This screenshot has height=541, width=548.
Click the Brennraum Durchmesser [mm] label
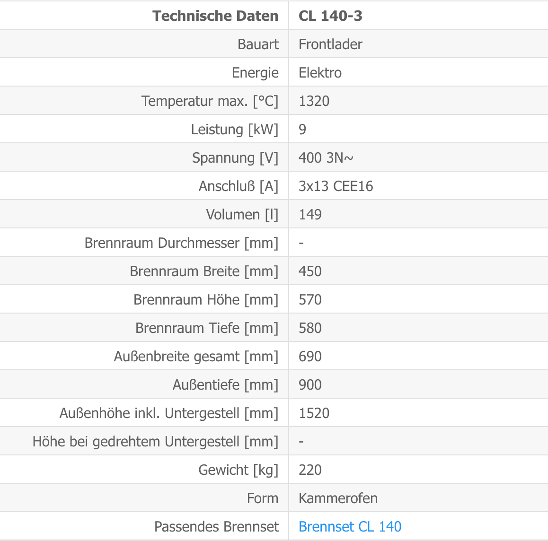click(181, 243)
